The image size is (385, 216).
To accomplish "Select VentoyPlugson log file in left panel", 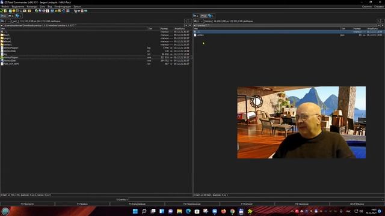I will point(96,48).
